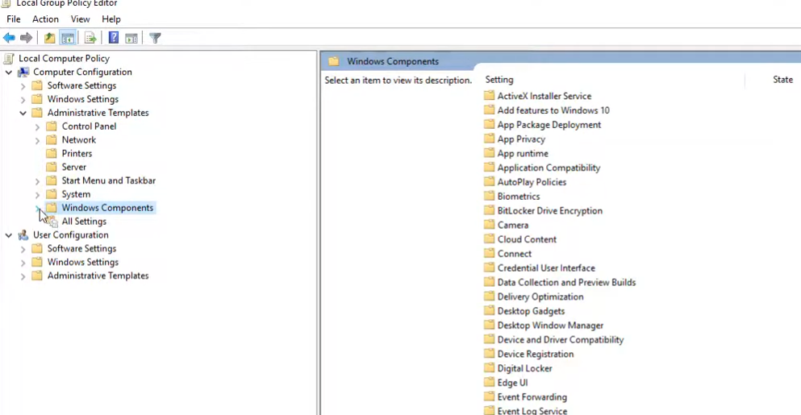This screenshot has width=801, height=415.
Task: Open the View menu
Action: 80,19
